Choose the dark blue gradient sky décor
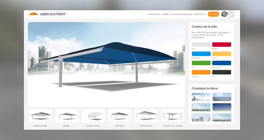The width and height of the screenshot is (264, 140). pos(222,107)
